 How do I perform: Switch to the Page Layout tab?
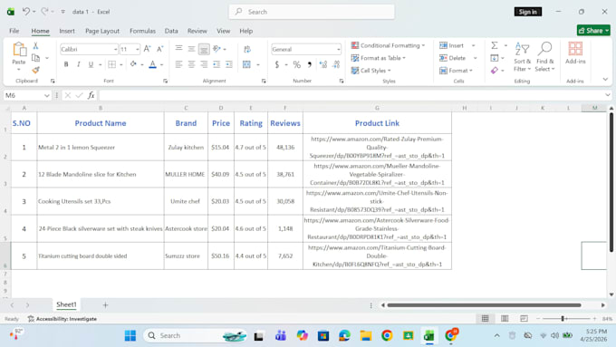point(102,31)
